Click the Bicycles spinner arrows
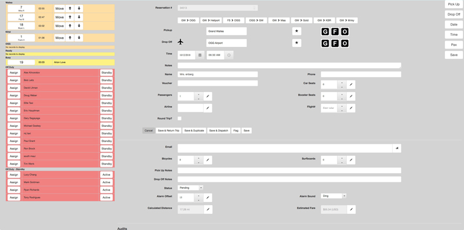Screen dimensions: 464x230 (x=198, y=160)
